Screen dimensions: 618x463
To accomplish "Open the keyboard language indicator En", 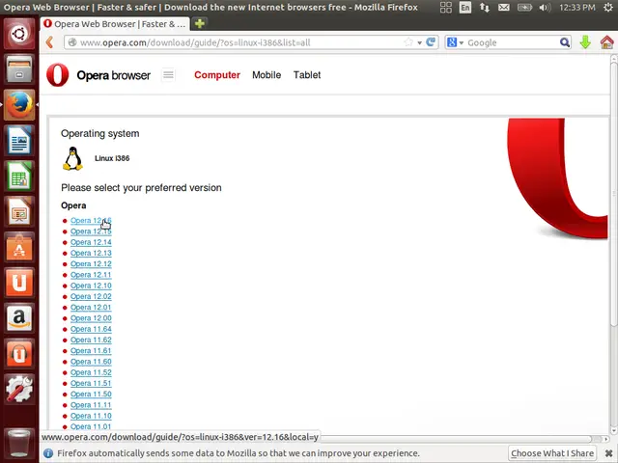I will (x=465, y=8).
